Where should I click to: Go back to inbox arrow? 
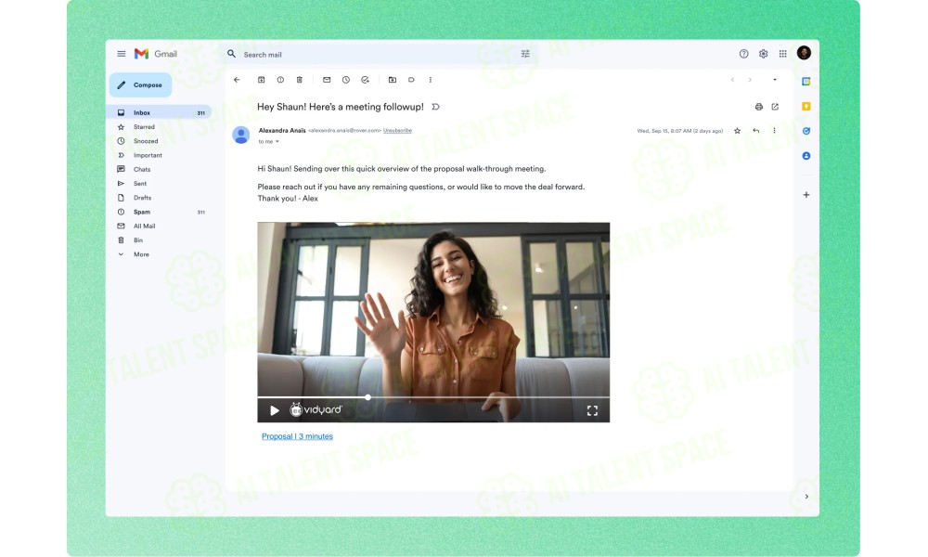pyautogui.click(x=237, y=80)
